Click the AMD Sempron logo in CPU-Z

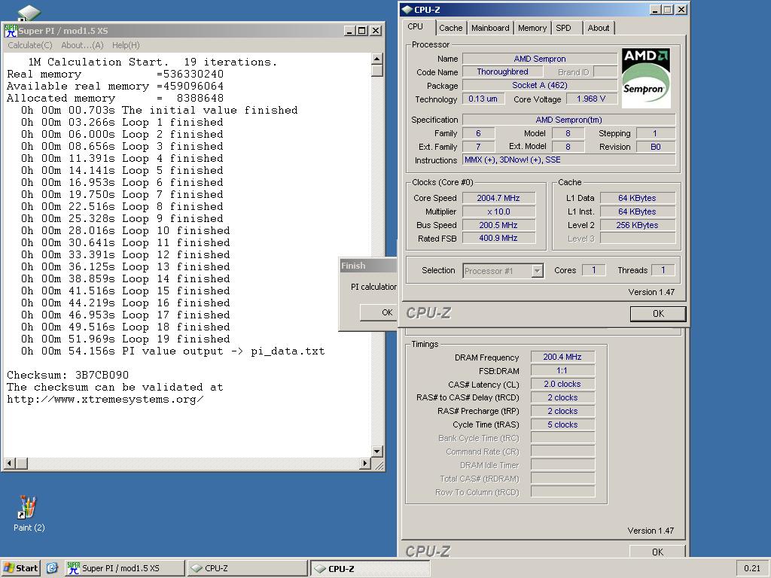coord(646,78)
